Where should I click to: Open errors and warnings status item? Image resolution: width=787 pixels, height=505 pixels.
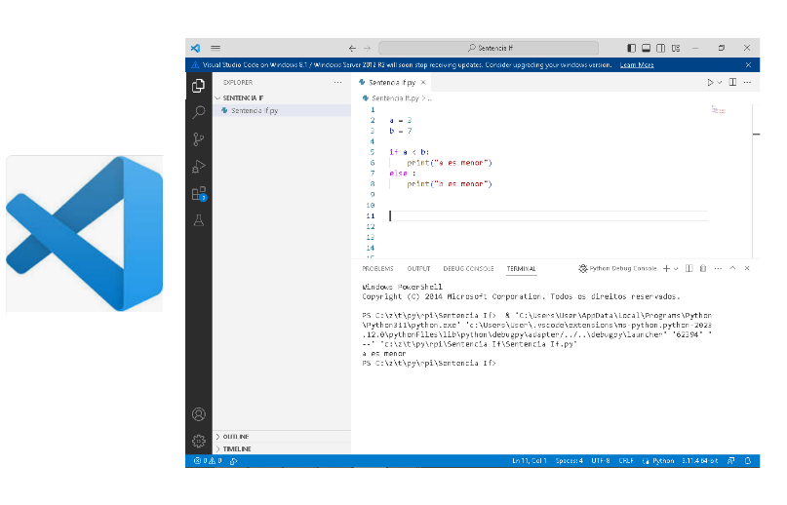(x=208, y=461)
